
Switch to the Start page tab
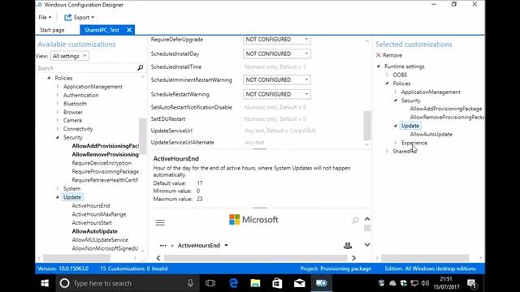coord(52,30)
